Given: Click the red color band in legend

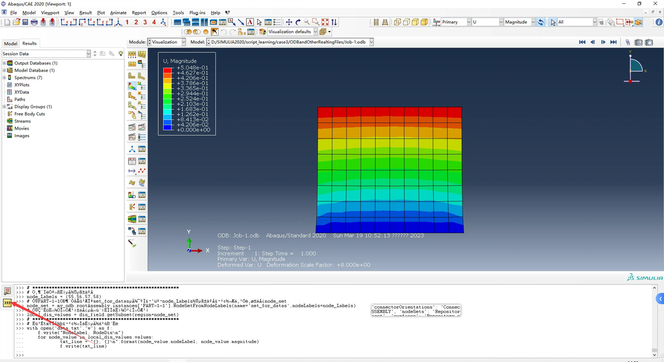Looking at the screenshot, I should click(x=168, y=70).
